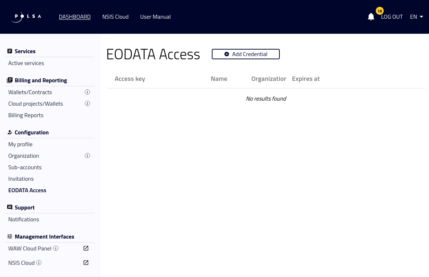
Task: Click the Configuration wrench icon in the sidebar
Action: tap(10, 132)
